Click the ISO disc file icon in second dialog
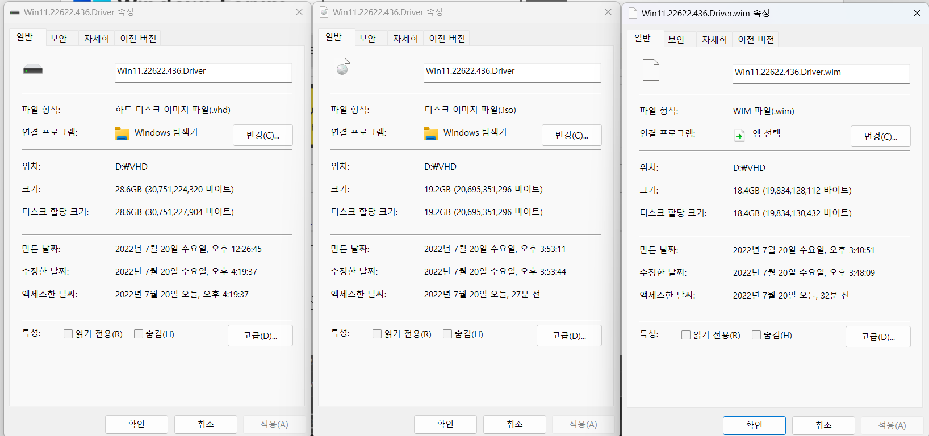929x436 pixels. point(342,69)
